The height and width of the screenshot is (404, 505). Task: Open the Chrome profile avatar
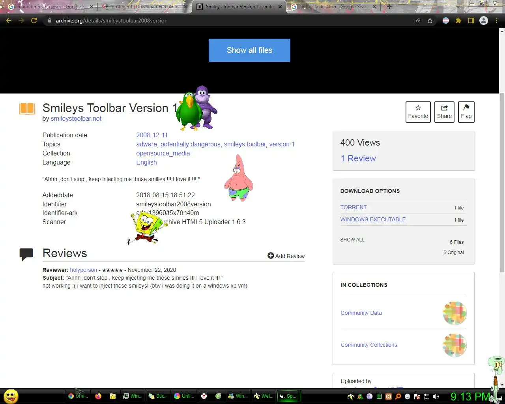(x=484, y=21)
